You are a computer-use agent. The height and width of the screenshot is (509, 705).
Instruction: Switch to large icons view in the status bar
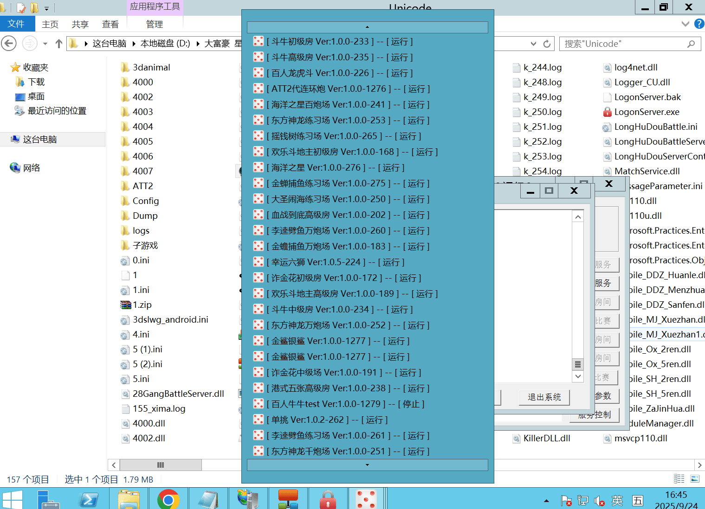tap(695, 479)
